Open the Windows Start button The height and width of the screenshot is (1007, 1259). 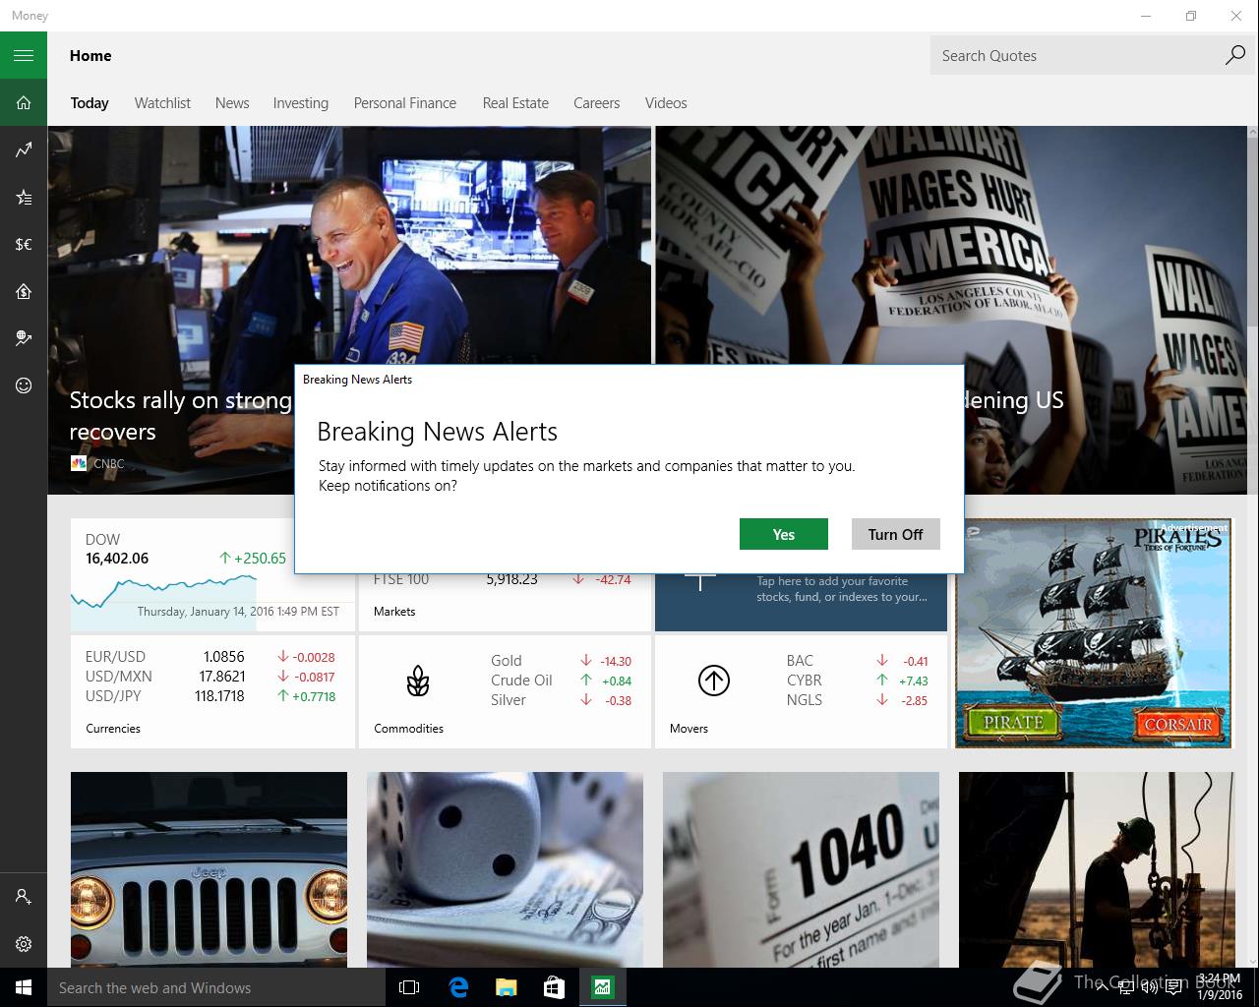coord(24,987)
